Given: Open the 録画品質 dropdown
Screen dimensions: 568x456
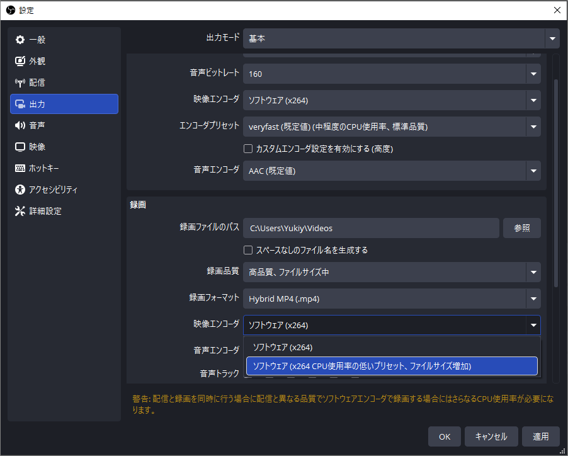Looking at the screenshot, I should pos(392,273).
